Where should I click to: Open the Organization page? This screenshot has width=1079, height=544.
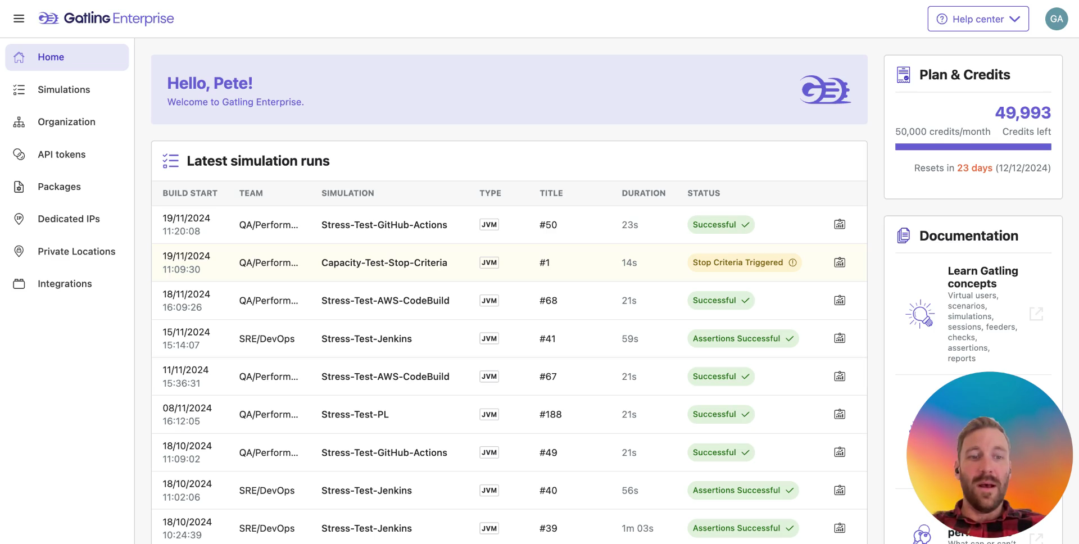click(67, 122)
